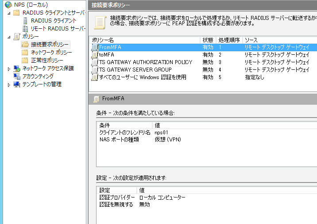Select the FromMFA policy name

(110, 47)
